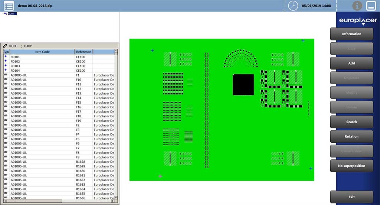Sort by the Item Code column header
The image size is (380, 205).
[x=42, y=52]
